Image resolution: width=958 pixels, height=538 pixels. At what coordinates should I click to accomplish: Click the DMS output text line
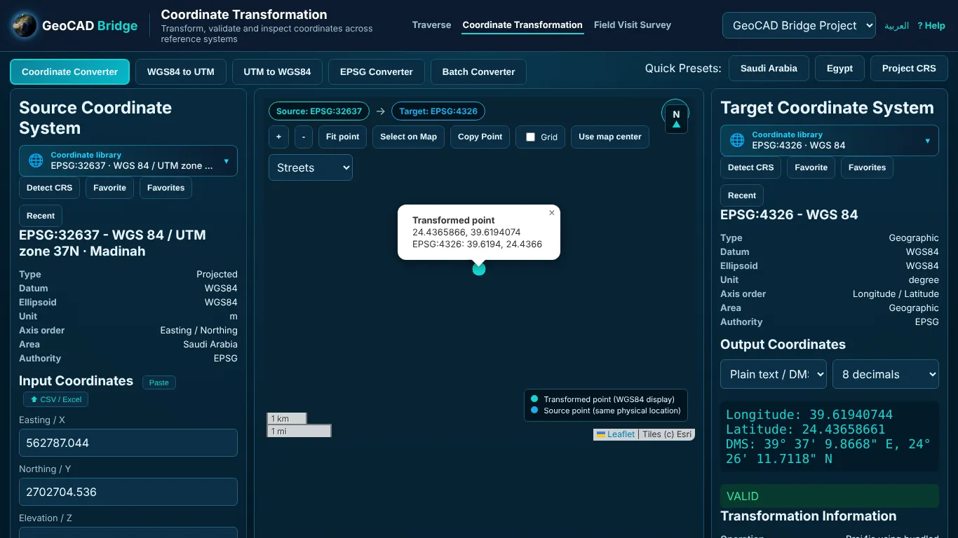828,452
